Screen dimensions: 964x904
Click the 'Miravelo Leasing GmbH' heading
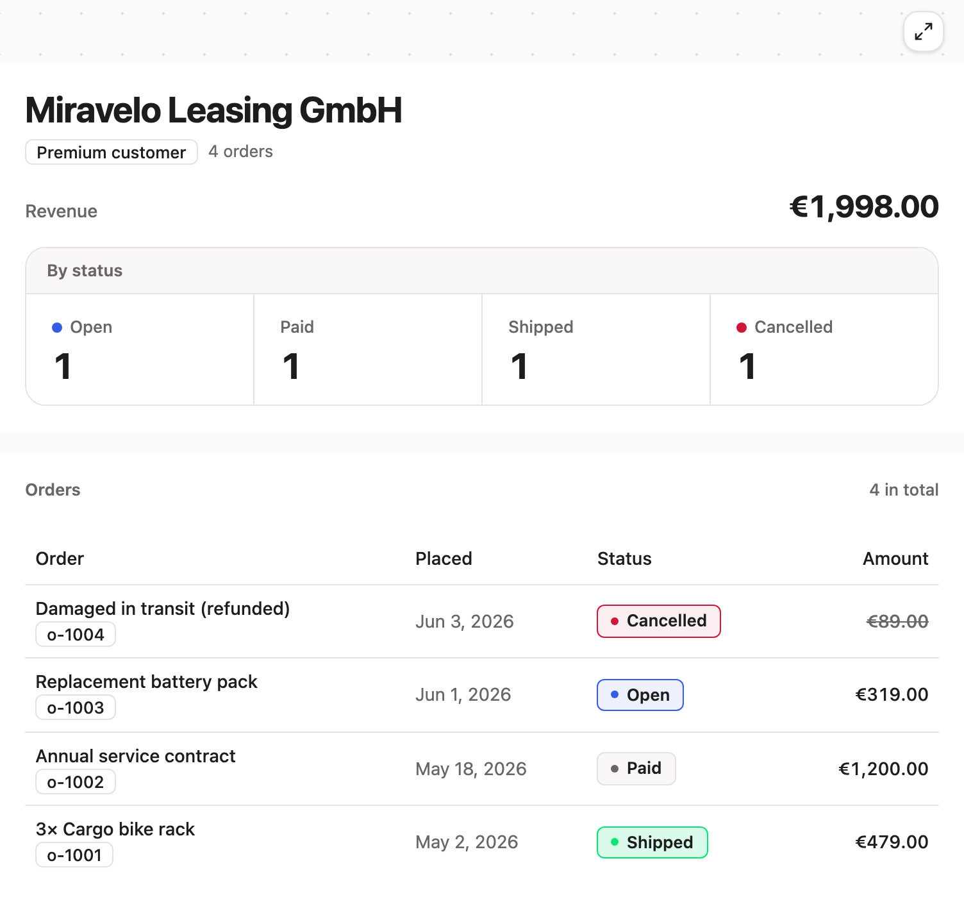214,110
